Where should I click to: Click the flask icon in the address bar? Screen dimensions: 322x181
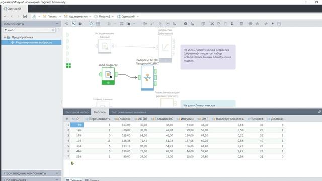point(34,16)
